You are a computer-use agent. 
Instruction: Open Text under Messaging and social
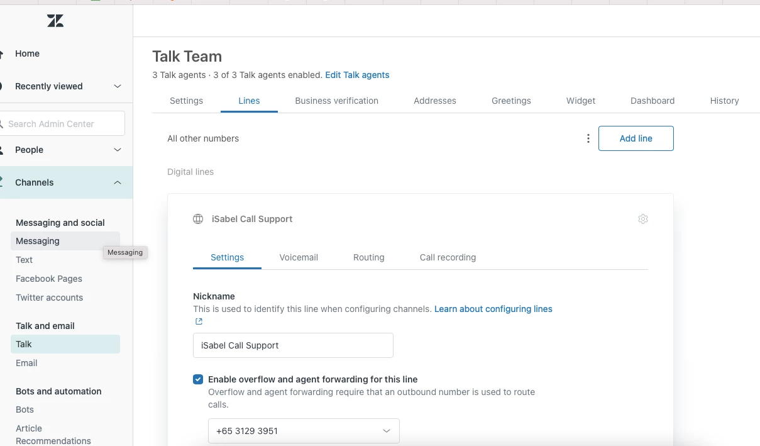tap(25, 260)
